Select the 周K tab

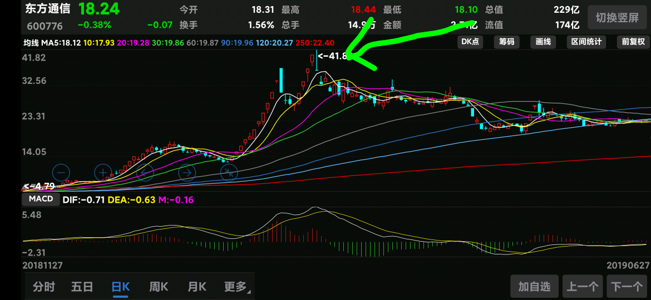[x=159, y=286]
